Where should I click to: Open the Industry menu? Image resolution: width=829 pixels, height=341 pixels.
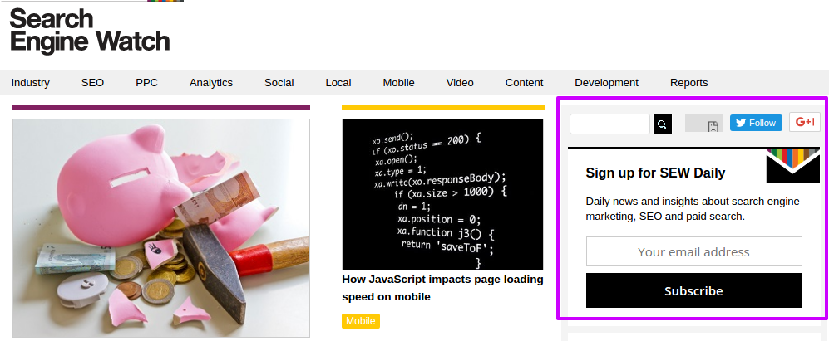31,83
